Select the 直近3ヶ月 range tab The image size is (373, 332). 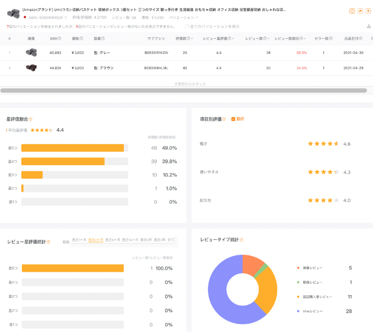pyautogui.click(x=96, y=240)
